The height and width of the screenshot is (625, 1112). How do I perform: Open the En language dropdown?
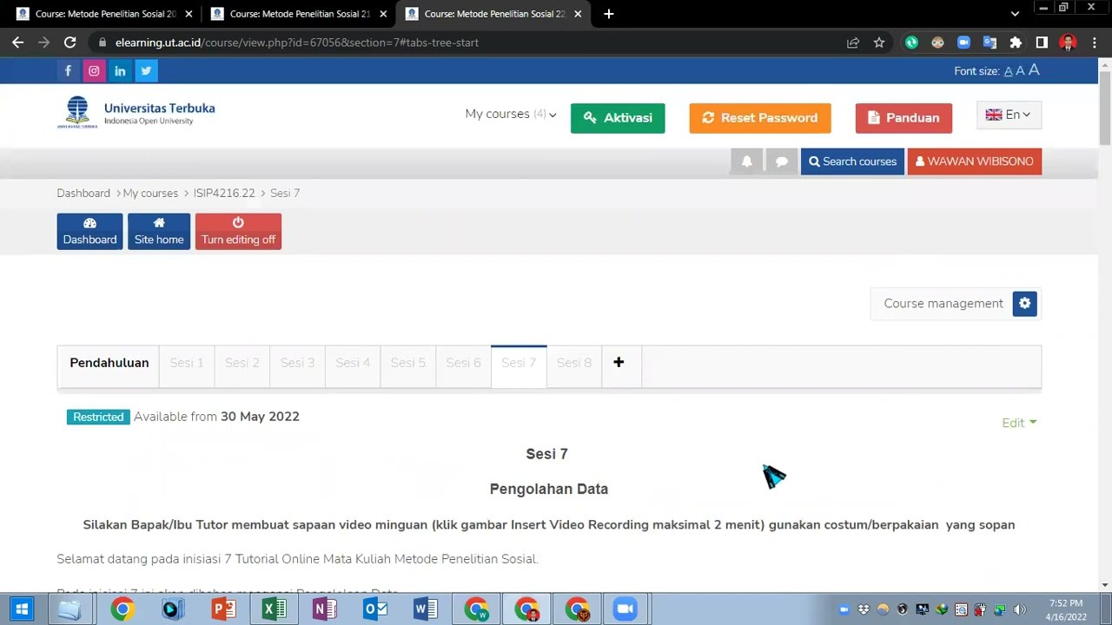(x=1009, y=115)
